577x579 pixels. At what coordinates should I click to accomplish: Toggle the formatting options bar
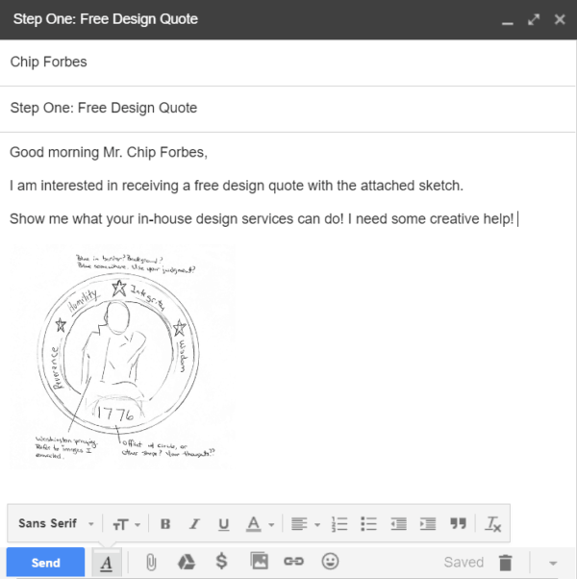[107, 563]
